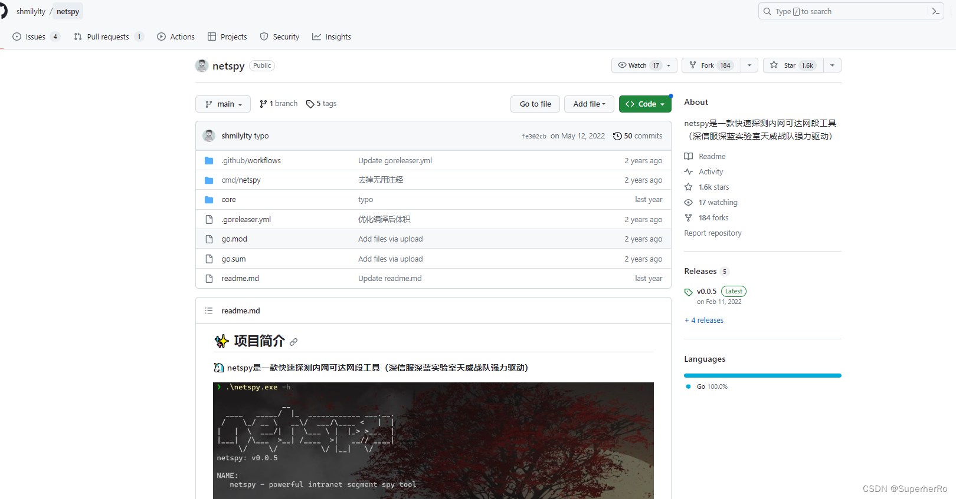View 1.6k stars in About
The image size is (956, 499).
coord(707,187)
